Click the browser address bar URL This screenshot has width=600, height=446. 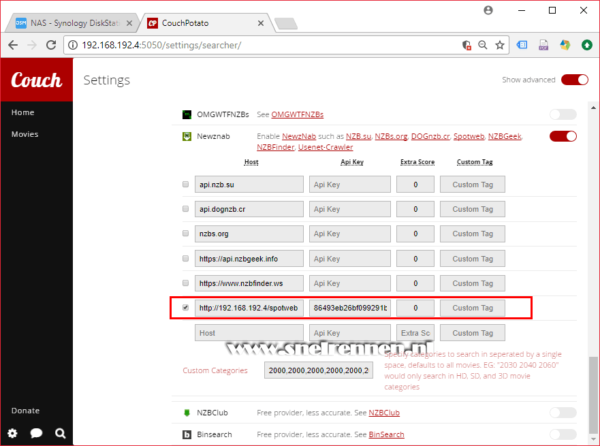pos(161,45)
